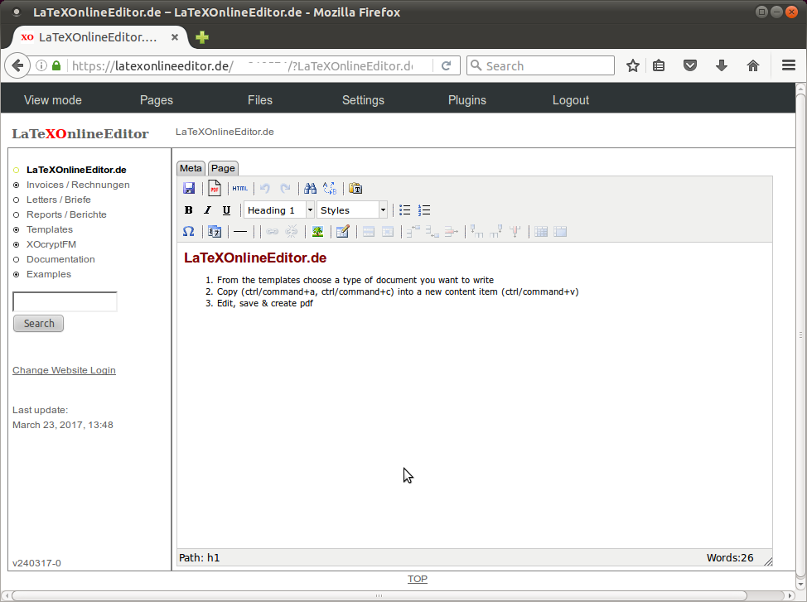Screen dimensions: 807x602
Task: Toggle bold formatting
Action: point(188,210)
